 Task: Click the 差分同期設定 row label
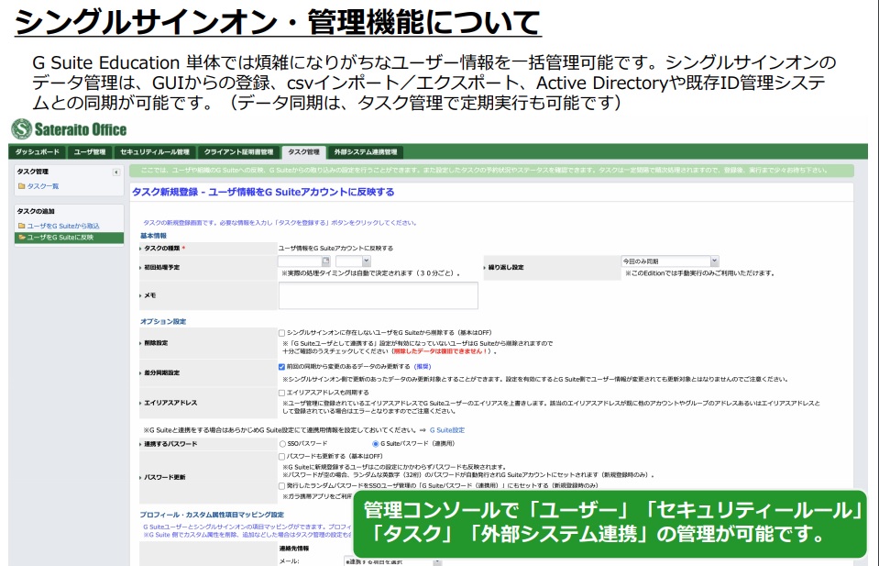(162, 372)
